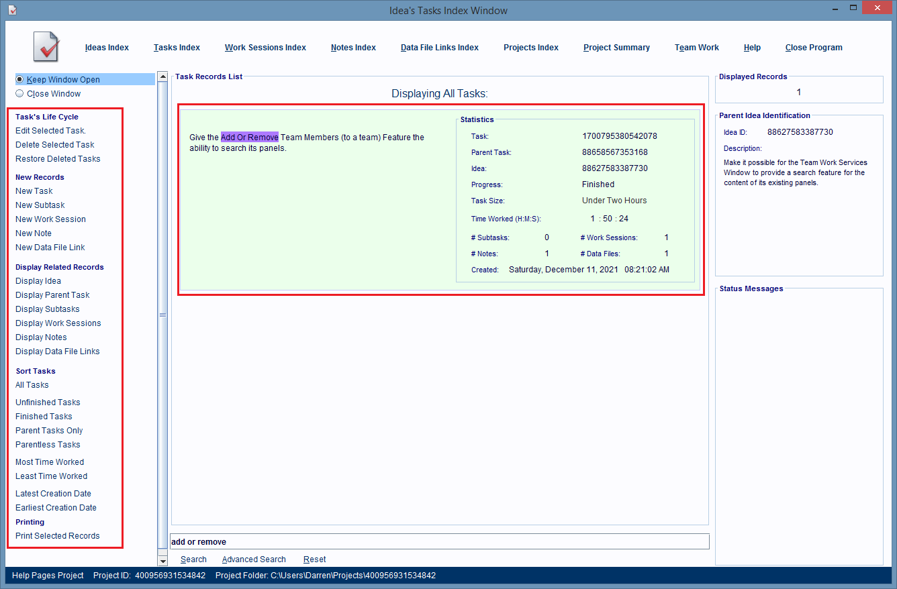Open the Team Work menu item
Viewport: 897px width, 589px height.
[x=696, y=48]
